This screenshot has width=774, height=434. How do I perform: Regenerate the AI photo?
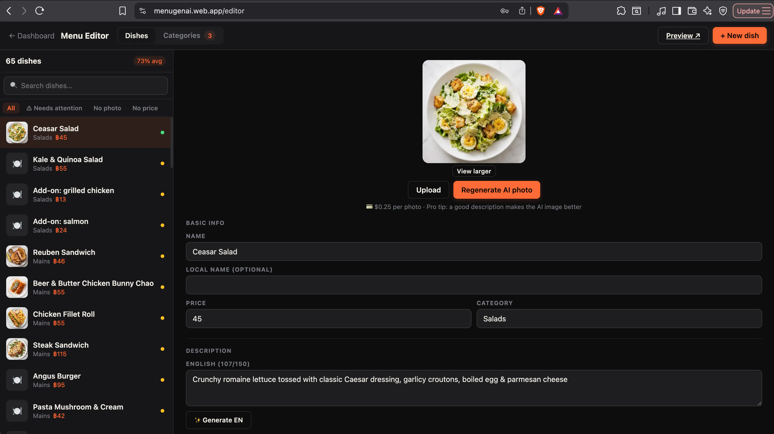(x=497, y=190)
